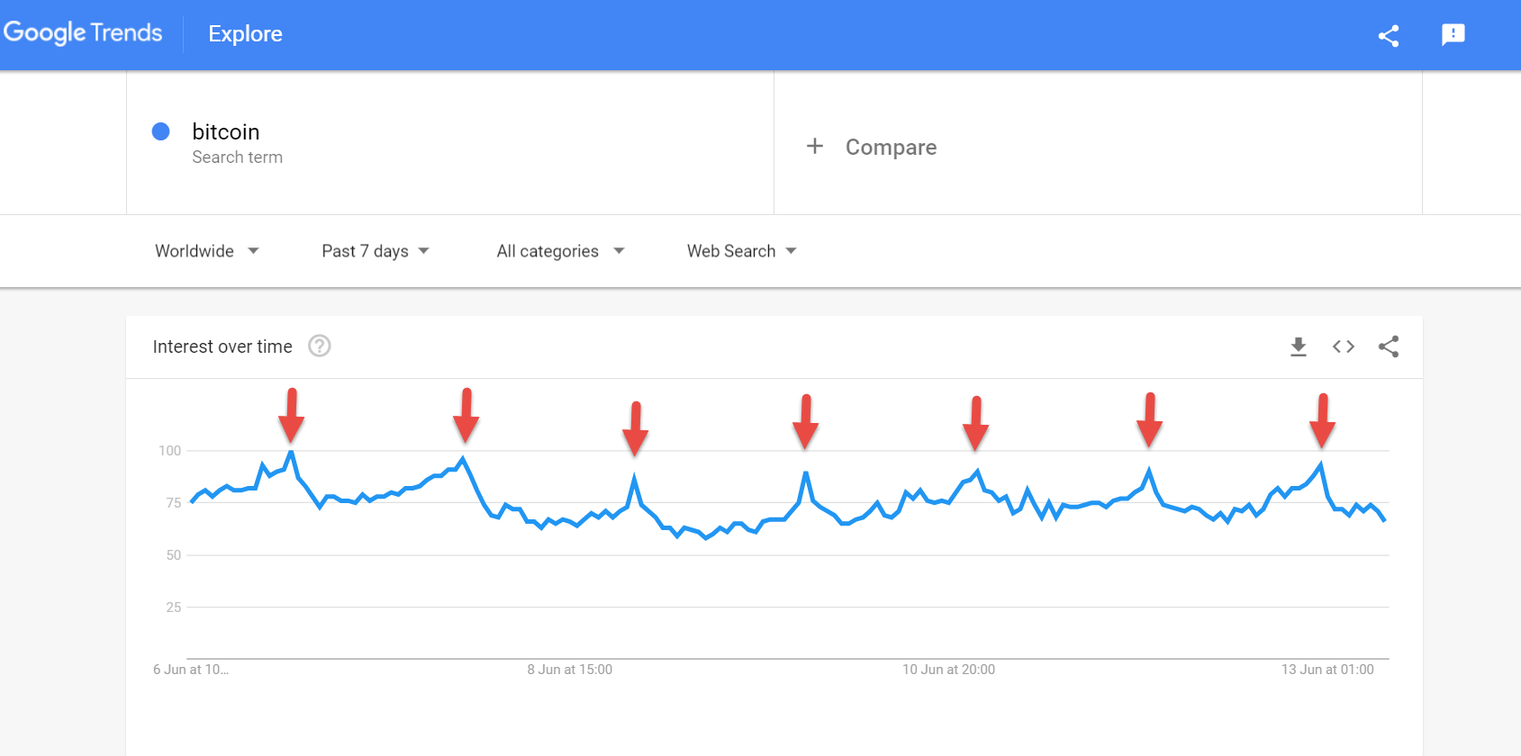1521x756 pixels.
Task: Share the Interest over time chart
Action: click(1388, 346)
